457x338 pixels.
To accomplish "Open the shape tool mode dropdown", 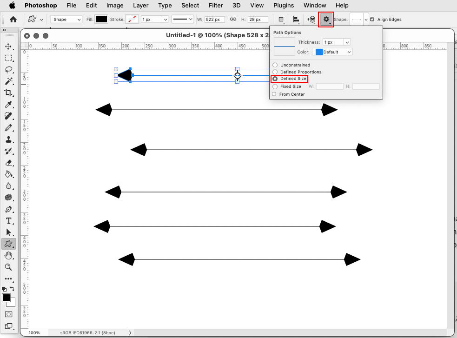I will (65, 19).
